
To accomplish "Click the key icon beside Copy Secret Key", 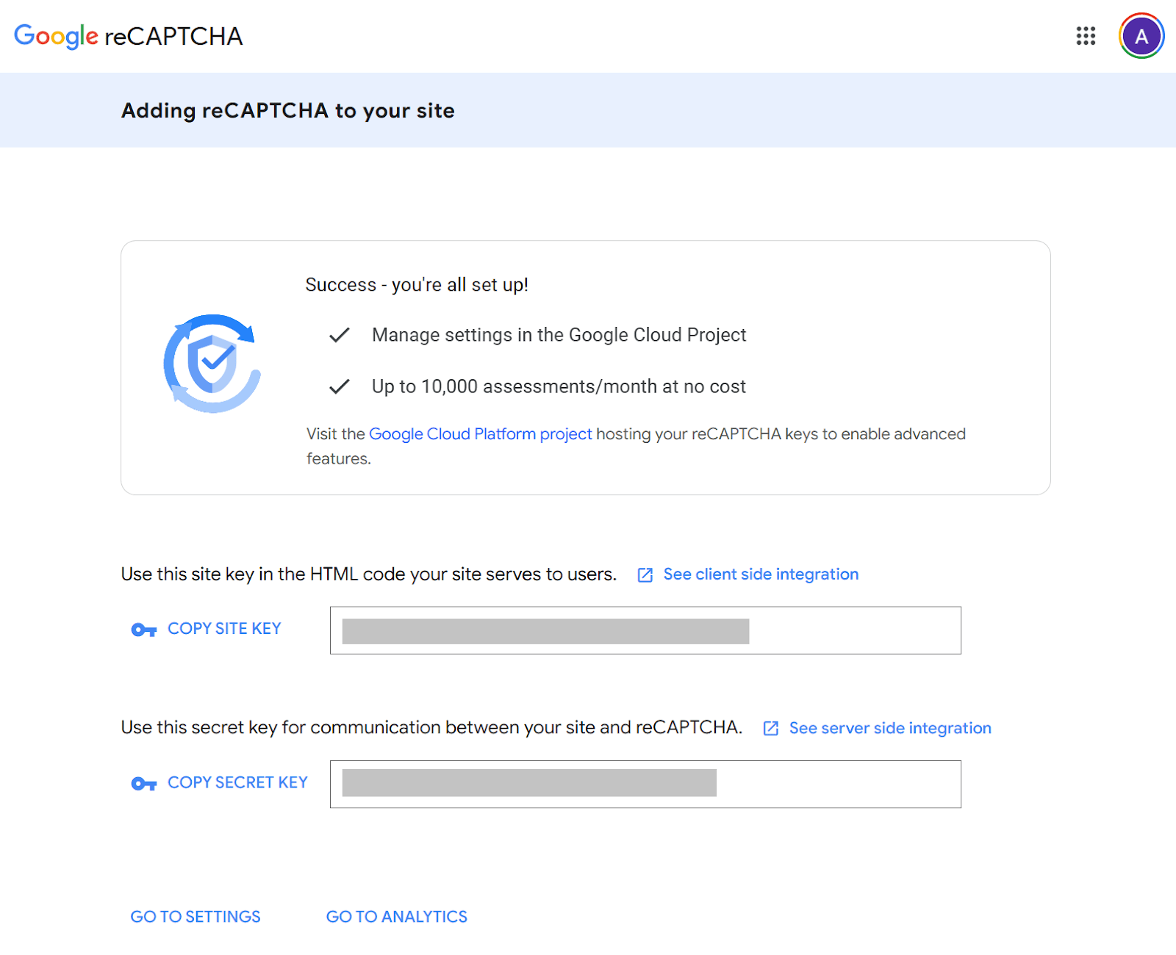I will [143, 784].
